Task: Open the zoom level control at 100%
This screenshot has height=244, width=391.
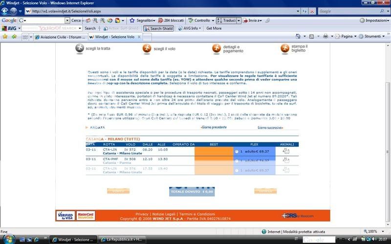Action: pos(374,231)
